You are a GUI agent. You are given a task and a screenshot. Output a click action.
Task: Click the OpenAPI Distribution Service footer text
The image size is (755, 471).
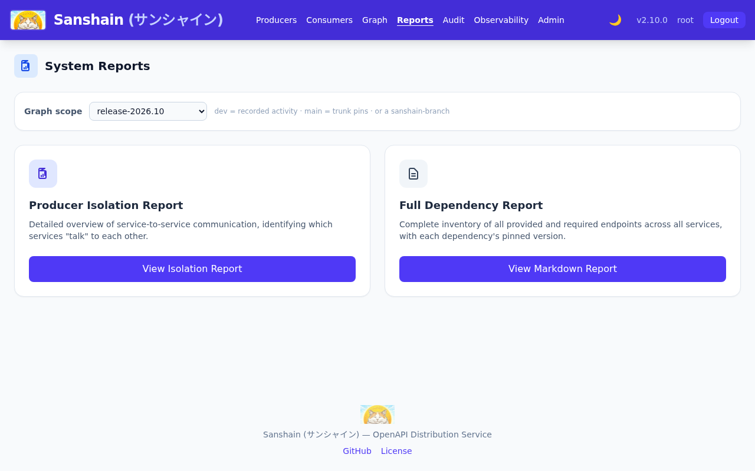click(x=377, y=434)
